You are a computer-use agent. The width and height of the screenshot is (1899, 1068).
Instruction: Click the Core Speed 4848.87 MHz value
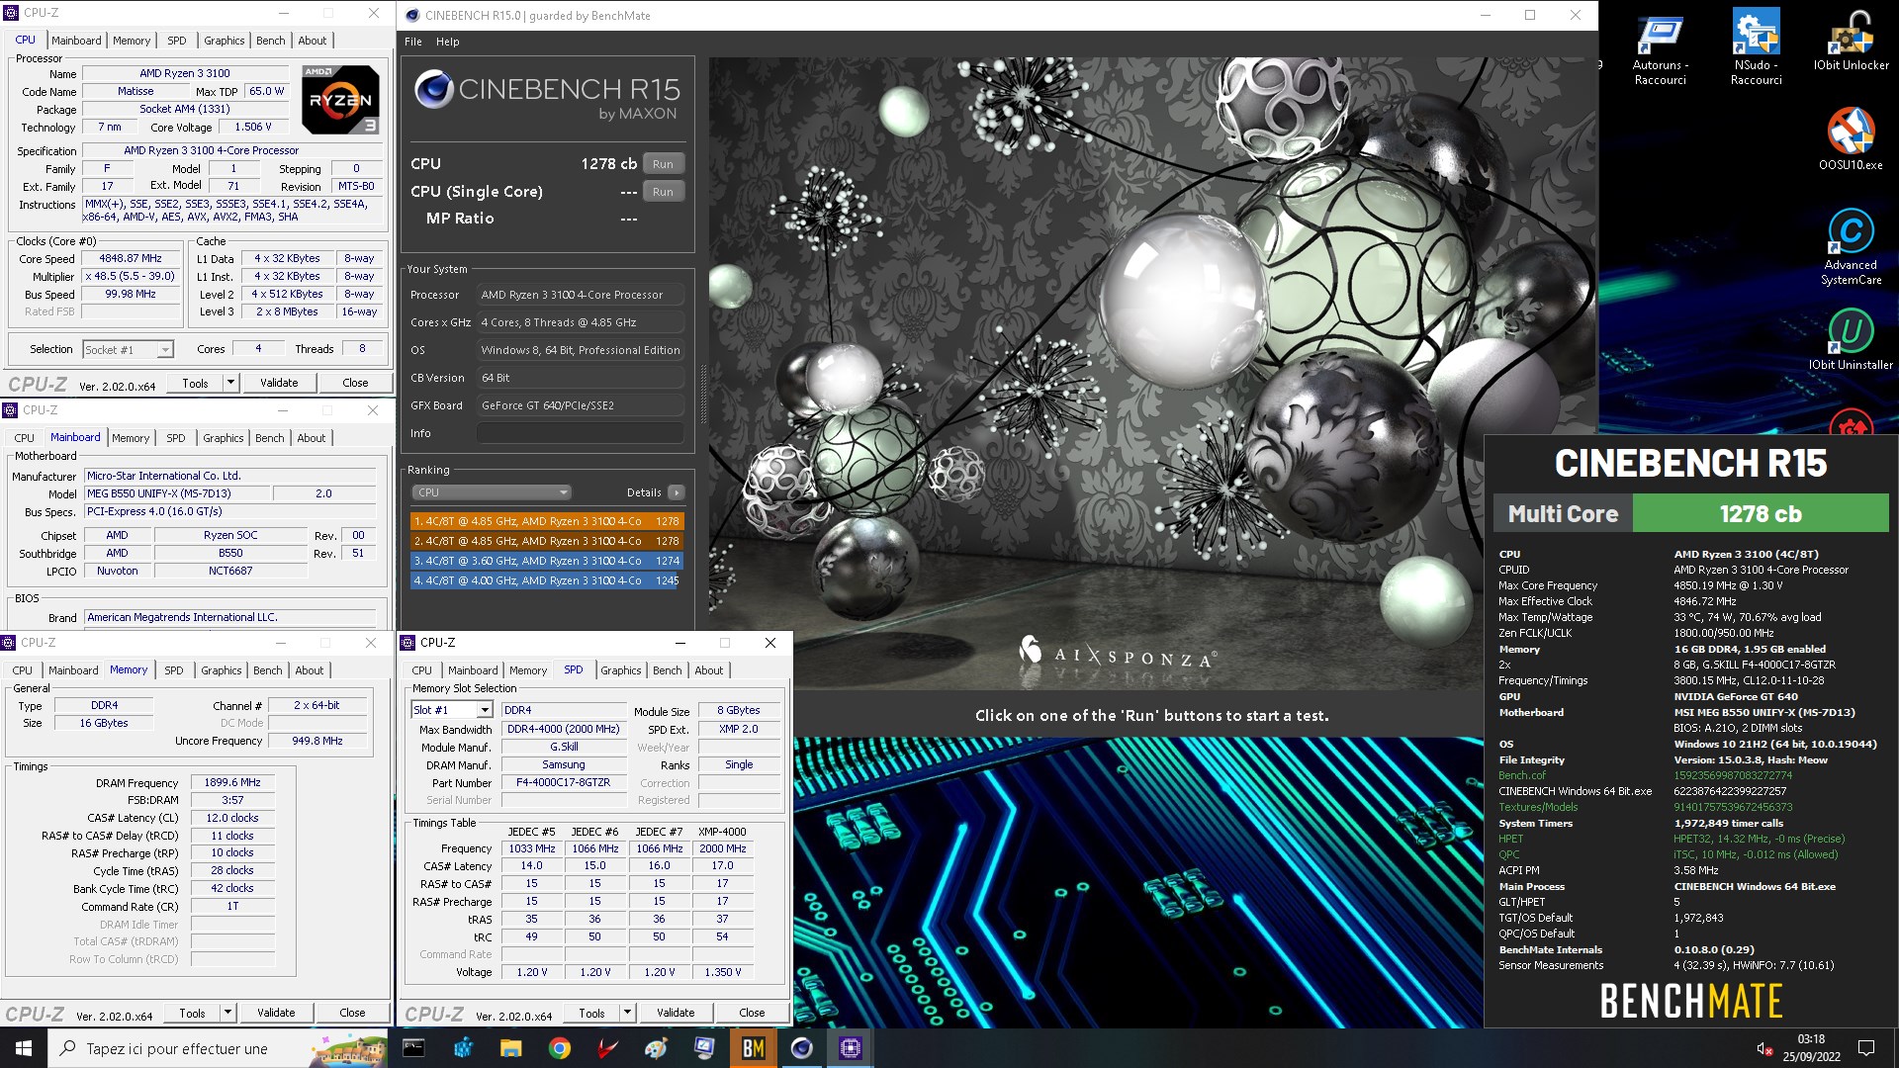click(130, 258)
